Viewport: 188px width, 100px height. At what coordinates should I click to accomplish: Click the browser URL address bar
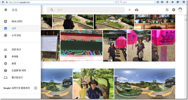click(x=60, y=2)
